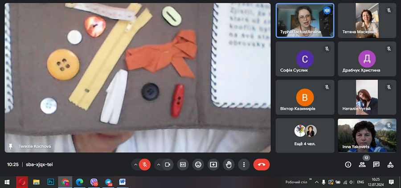Select Inna Yakovets video tile

[x=367, y=135]
